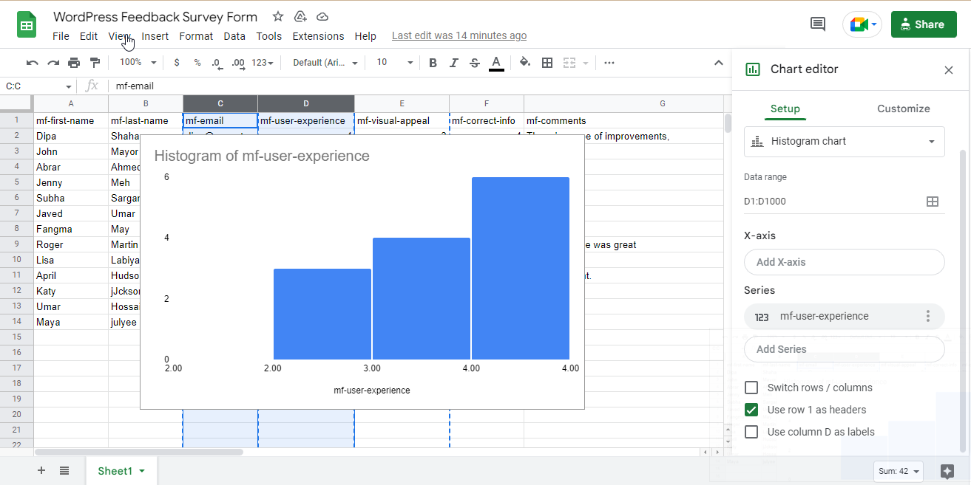The height and width of the screenshot is (485, 971).
Task: Increase decimal places icon
Action: pos(238,63)
